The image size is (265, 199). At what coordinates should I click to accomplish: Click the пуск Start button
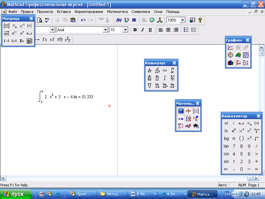[16, 194]
